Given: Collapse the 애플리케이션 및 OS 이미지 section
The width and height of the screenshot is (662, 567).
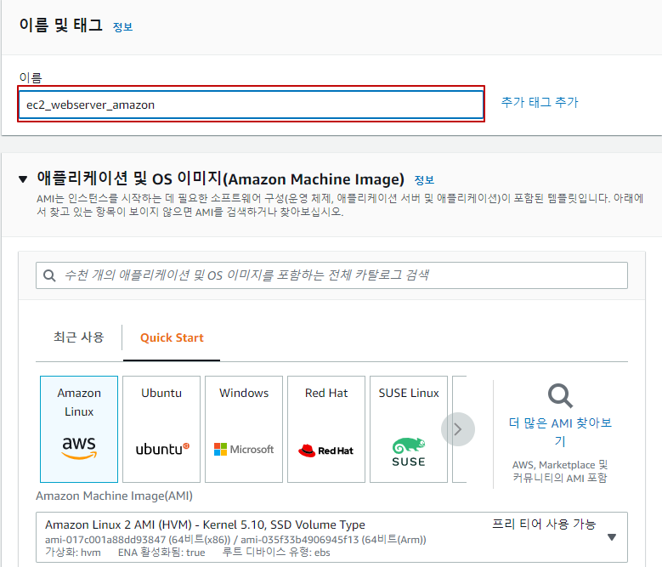Looking at the screenshot, I should [x=23, y=179].
